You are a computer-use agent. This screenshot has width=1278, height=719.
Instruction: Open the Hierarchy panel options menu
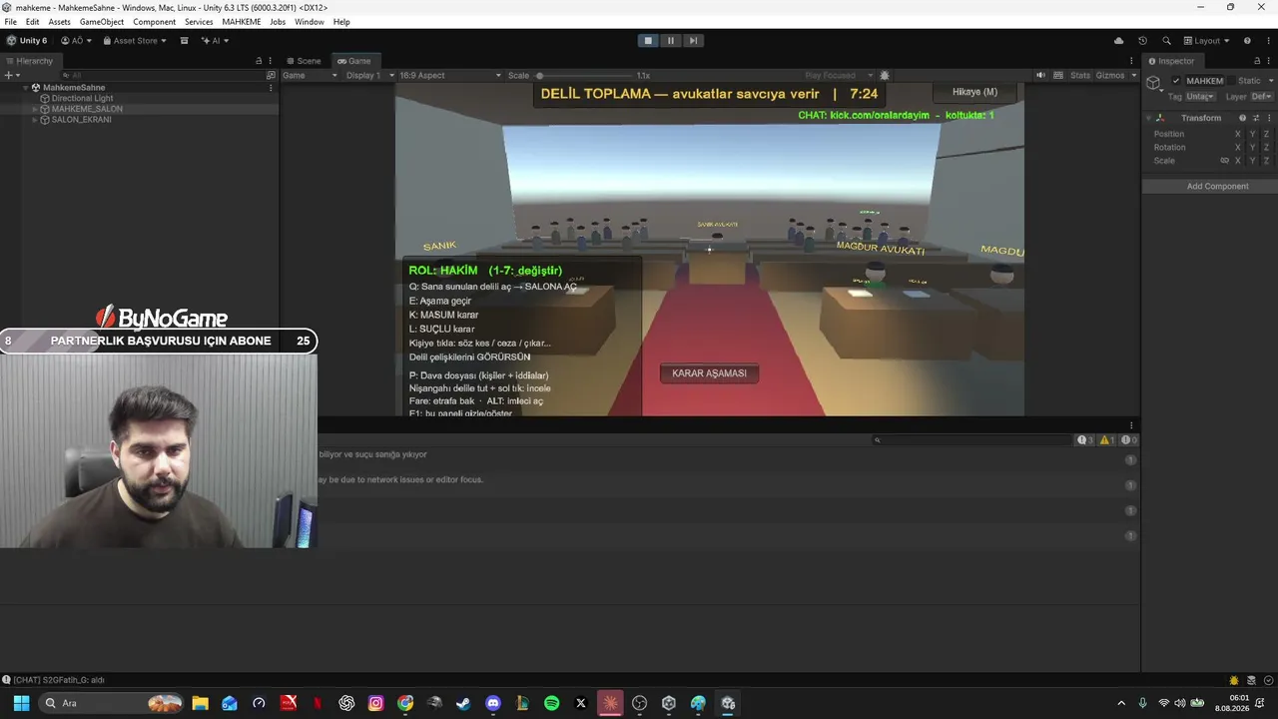[x=271, y=61]
